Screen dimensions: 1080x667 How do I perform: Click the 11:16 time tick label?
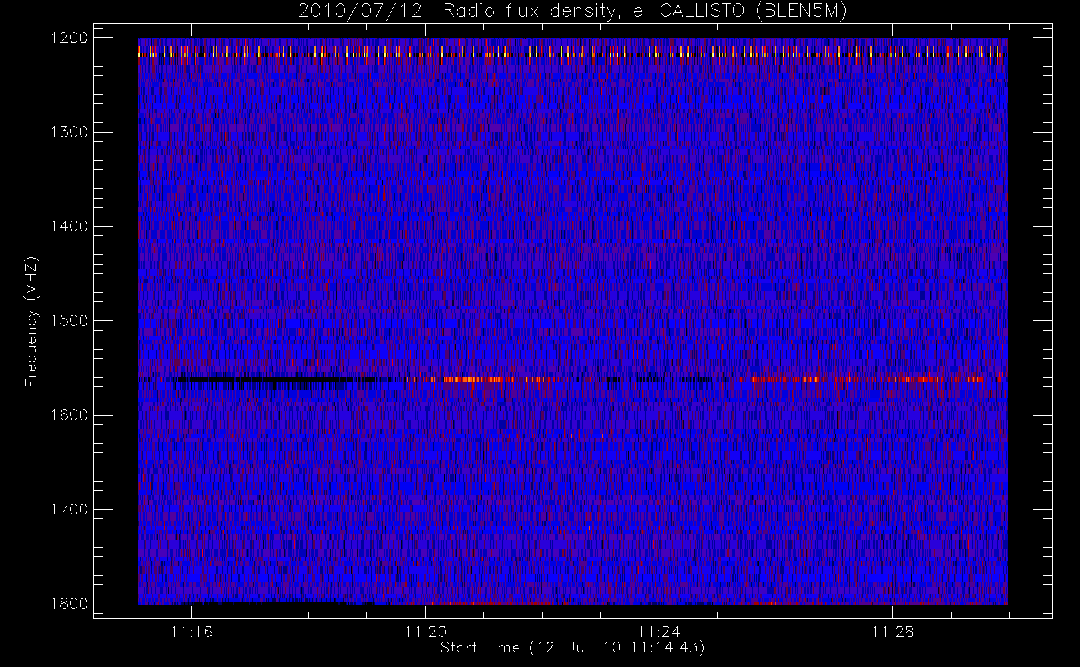[x=192, y=631]
